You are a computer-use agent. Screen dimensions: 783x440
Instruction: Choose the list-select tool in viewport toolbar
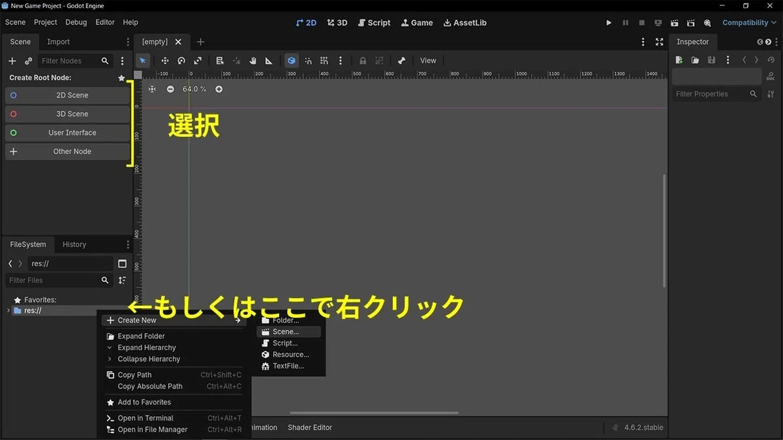pyautogui.click(x=220, y=61)
